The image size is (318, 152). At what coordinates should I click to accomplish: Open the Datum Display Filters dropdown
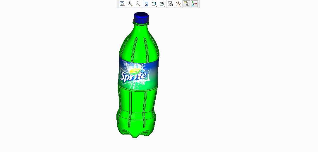tap(178, 4)
